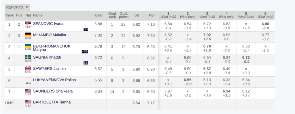295x114 pixels.
Task: Open athlete profile for LUKYANENKOVA Polina
Action: click(x=54, y=80)
